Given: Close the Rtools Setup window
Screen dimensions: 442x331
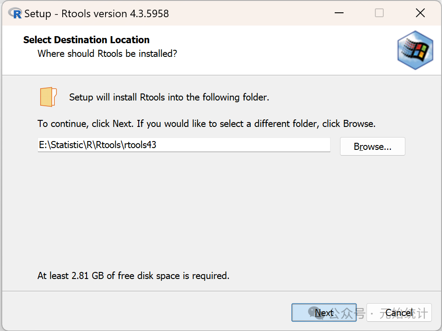Looking at the screenshot, I should [x=420, y=13].
